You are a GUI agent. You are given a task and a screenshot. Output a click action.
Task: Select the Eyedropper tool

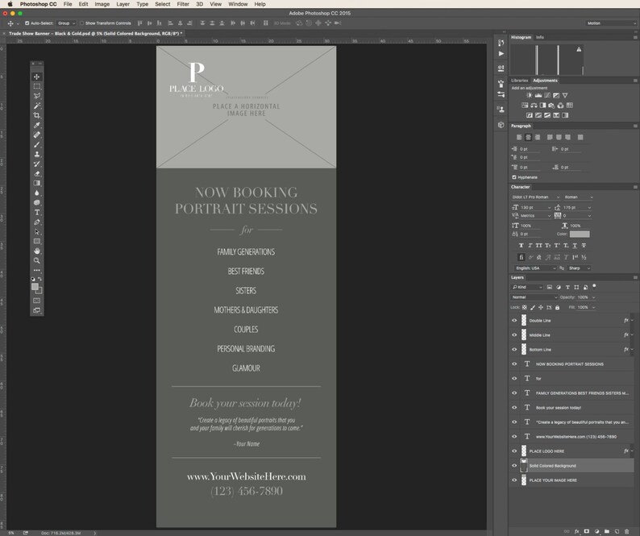[x=37, y=125]
